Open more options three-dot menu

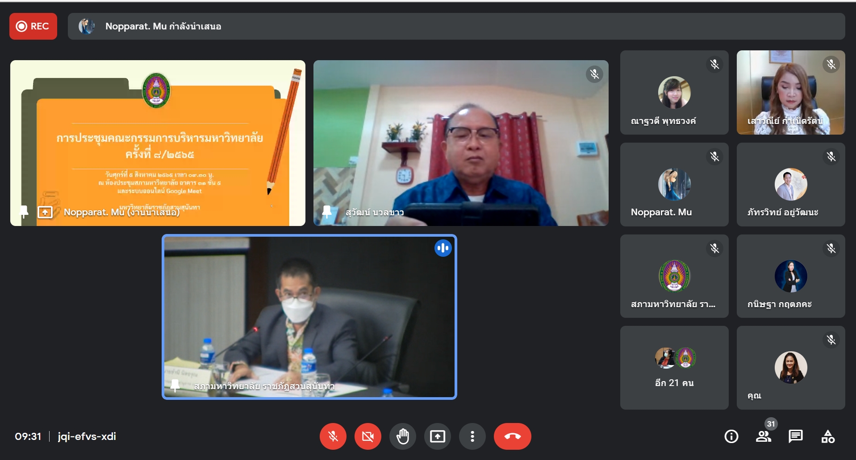click(x=472, y=436)
